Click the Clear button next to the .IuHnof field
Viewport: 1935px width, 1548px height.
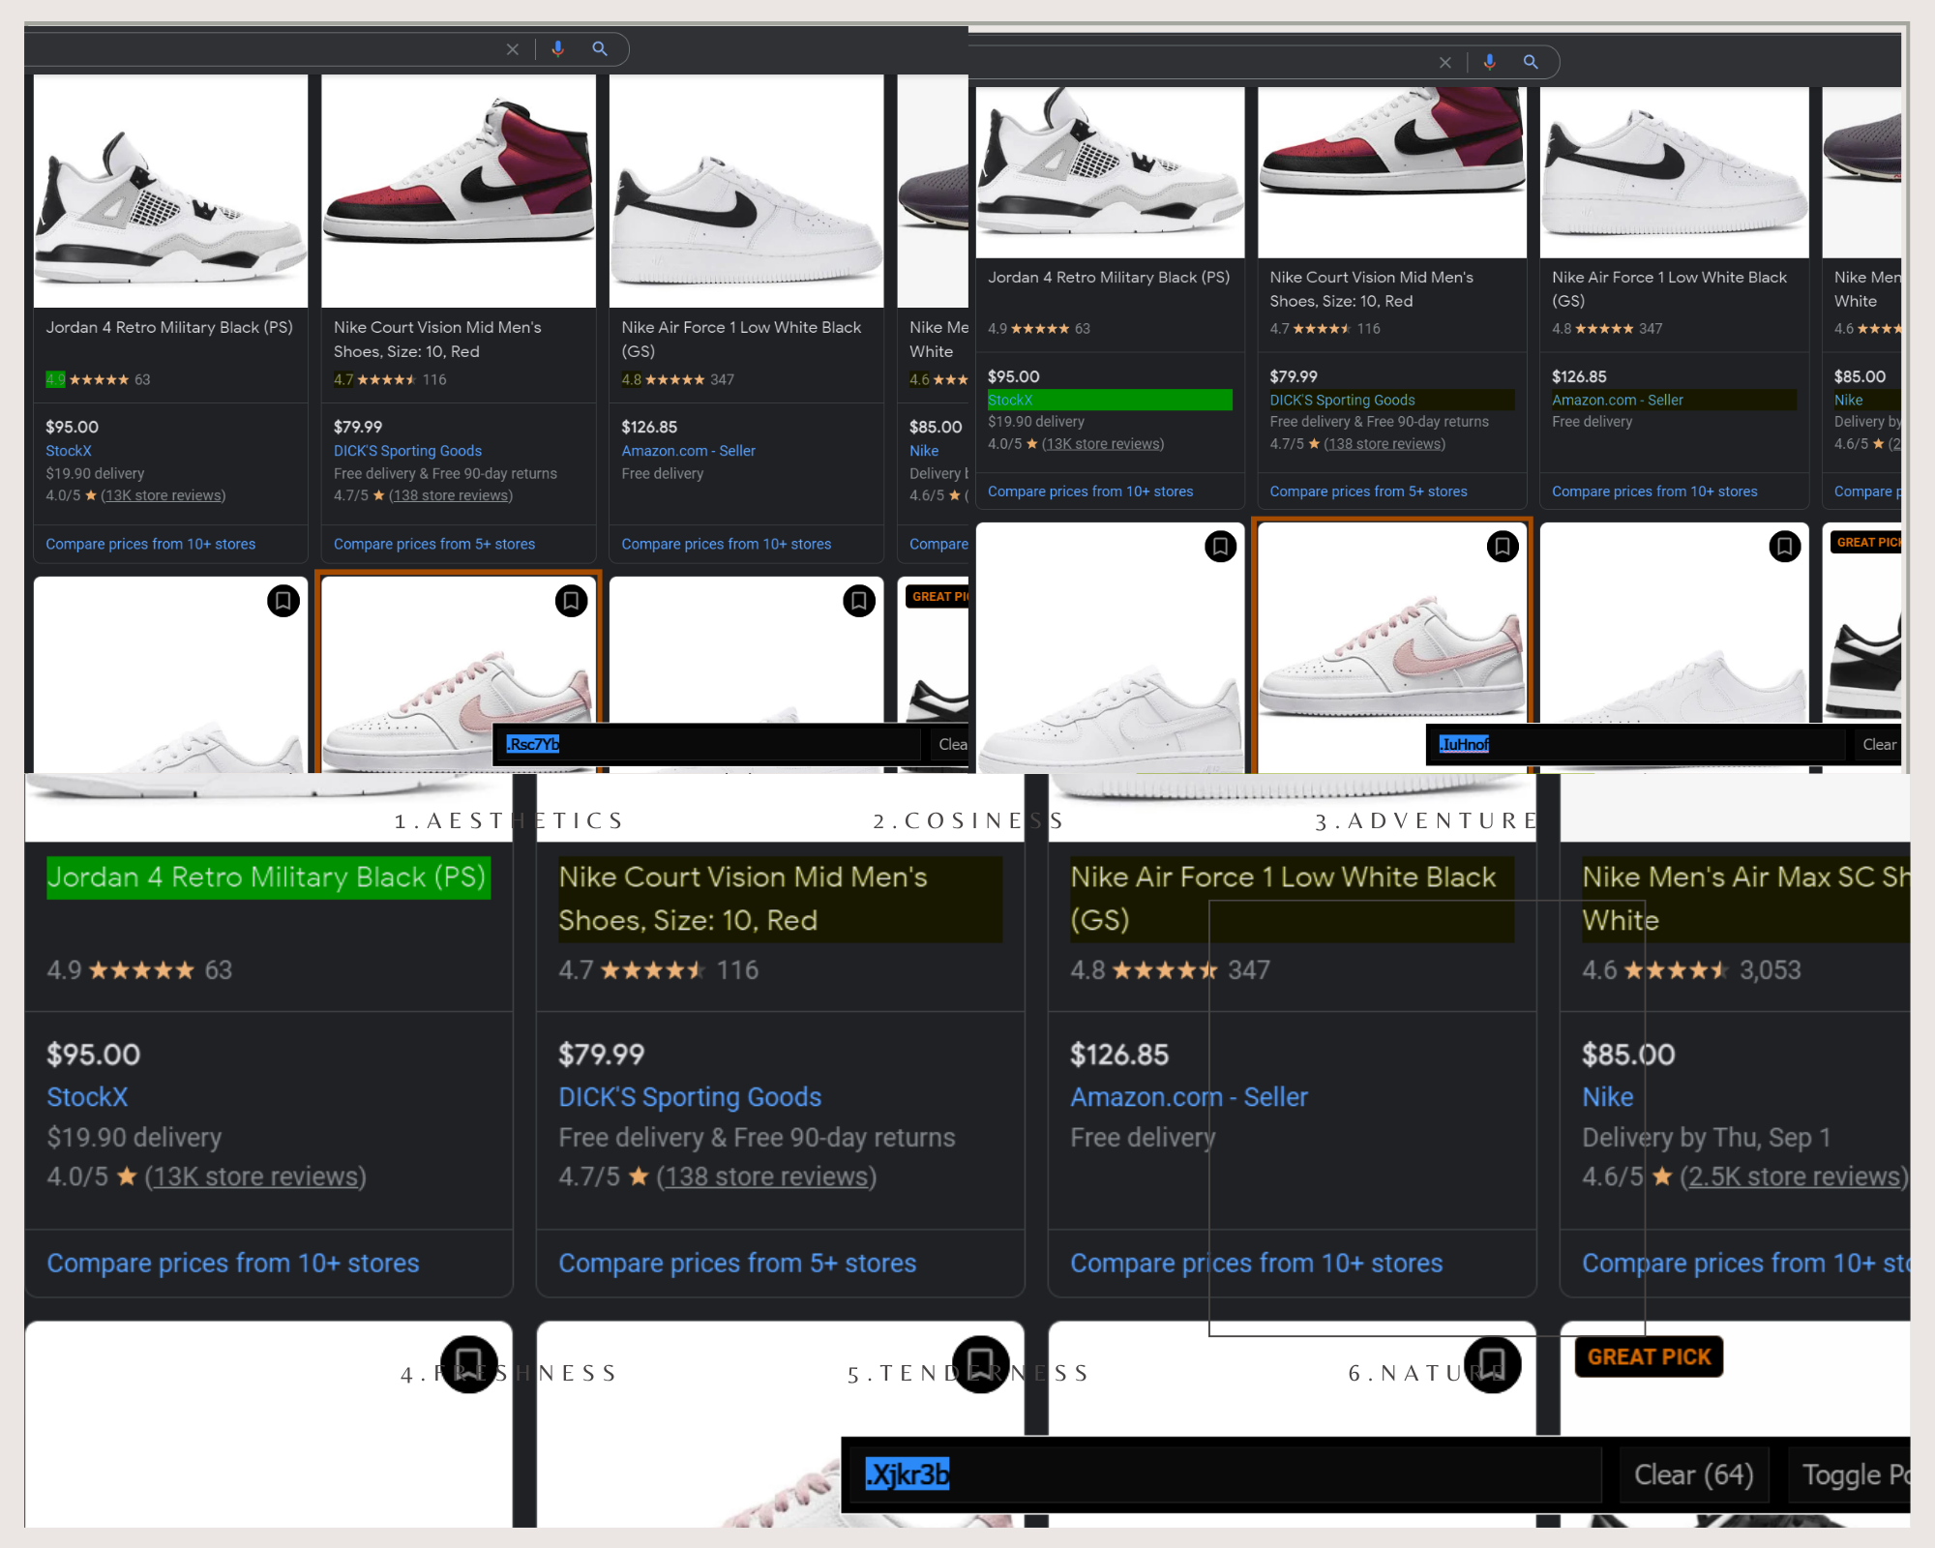pos(1880,744)
